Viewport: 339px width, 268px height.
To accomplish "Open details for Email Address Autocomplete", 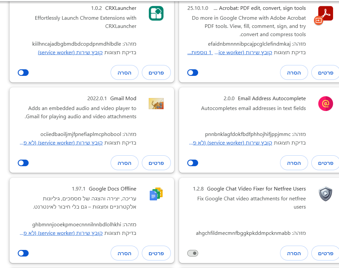I will 326,163.
